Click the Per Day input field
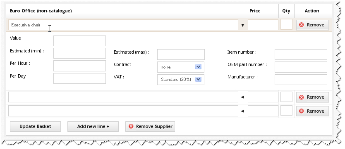The height and width of the screenshot is (149, 345). (x=79, y=78)
